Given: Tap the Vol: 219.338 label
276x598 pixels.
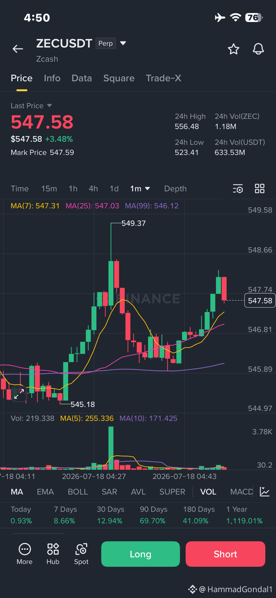Looking at the screenshot, I should pos(32,418).
